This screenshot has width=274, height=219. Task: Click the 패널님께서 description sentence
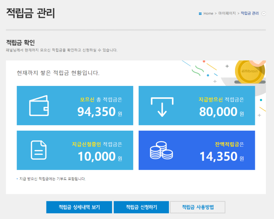(62, 50)
